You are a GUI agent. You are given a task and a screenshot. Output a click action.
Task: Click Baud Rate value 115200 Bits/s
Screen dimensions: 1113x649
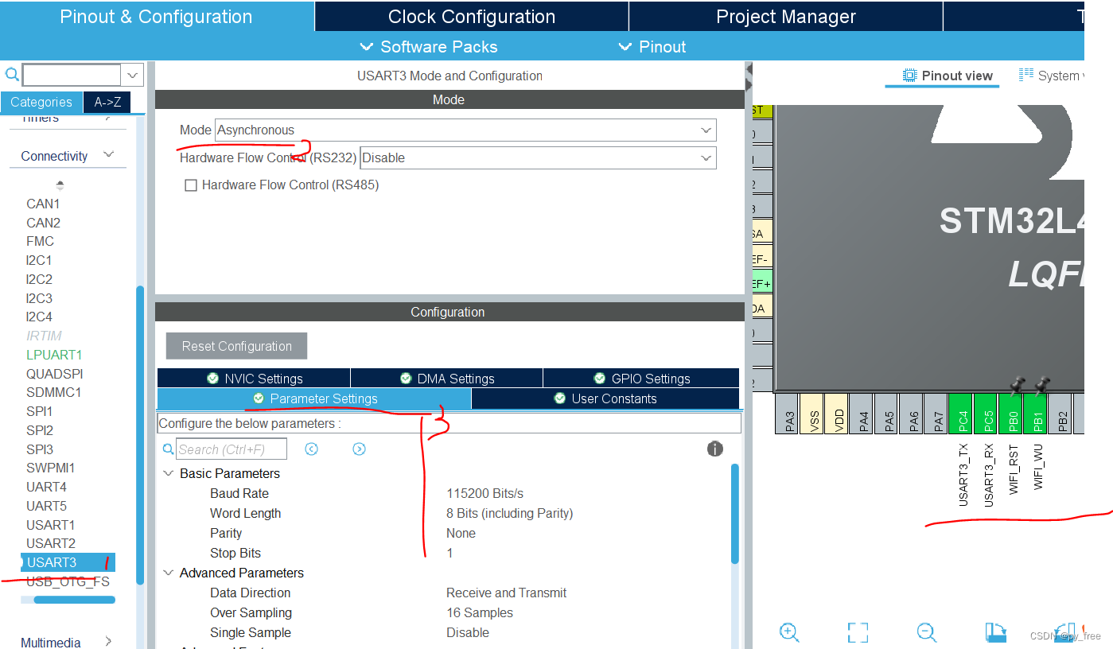[x=485, y=493]
